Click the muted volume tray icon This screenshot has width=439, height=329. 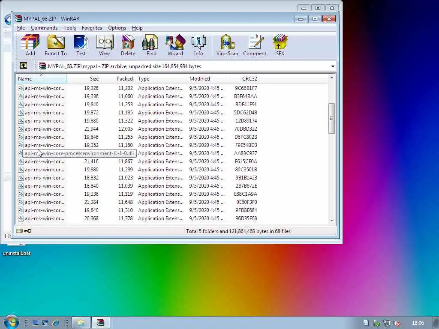tap(397, 323)
